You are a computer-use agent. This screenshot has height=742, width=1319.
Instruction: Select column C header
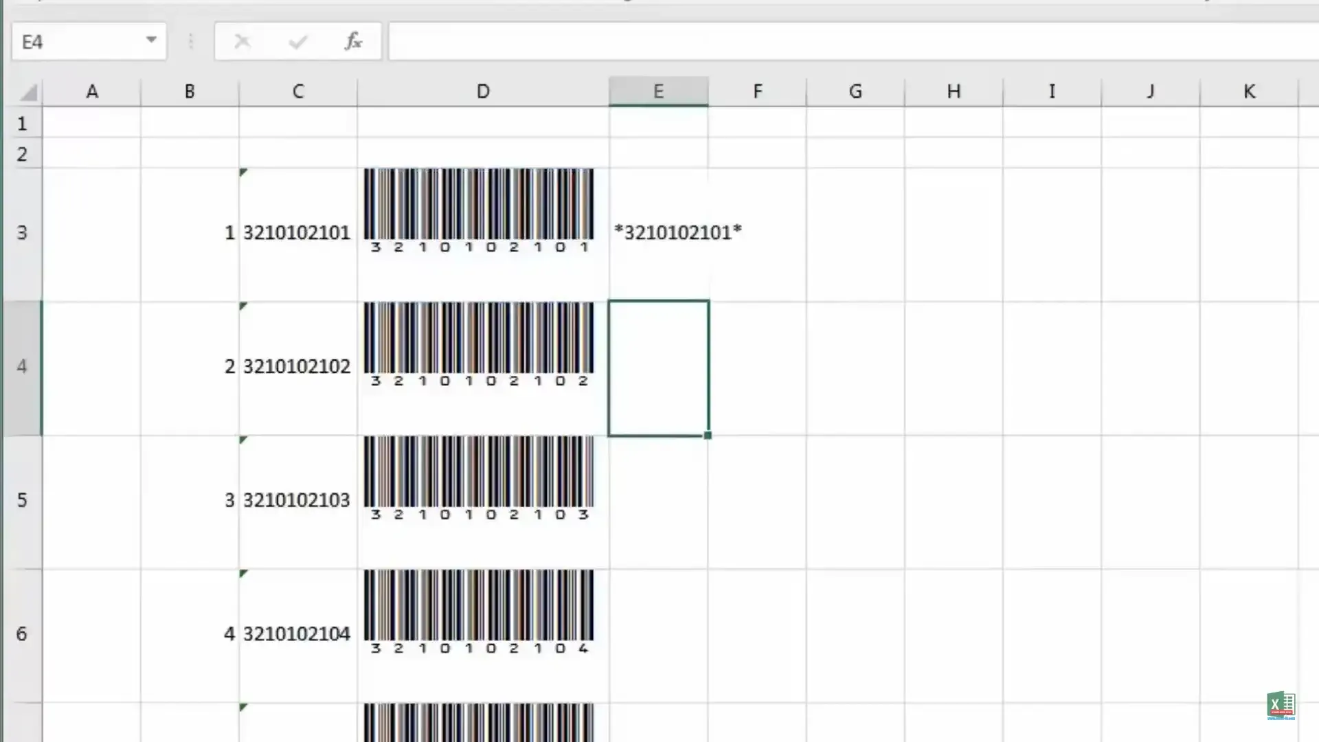(x=298, y=91)
